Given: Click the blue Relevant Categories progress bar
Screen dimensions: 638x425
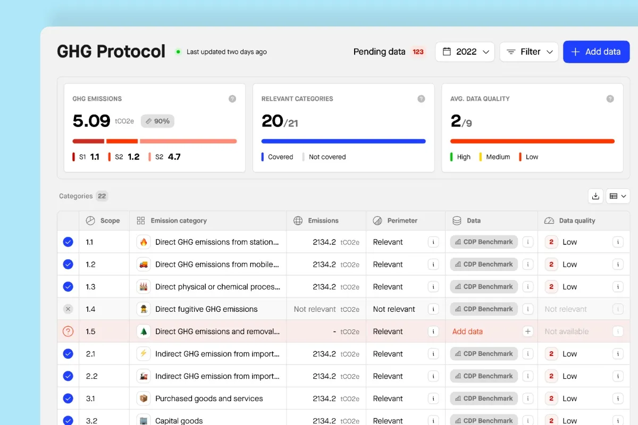Looking at the screenshot, I should [343, 141].
